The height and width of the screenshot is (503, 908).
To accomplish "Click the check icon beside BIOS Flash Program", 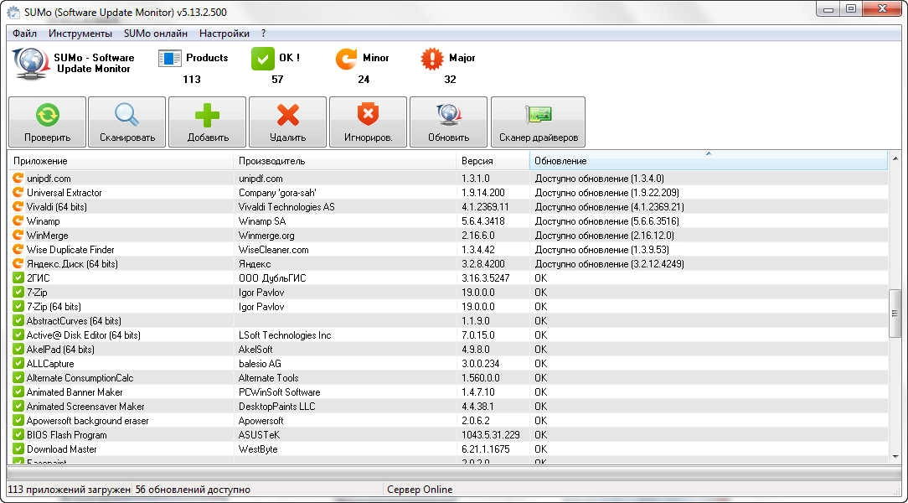I will (x=18, y=434).
